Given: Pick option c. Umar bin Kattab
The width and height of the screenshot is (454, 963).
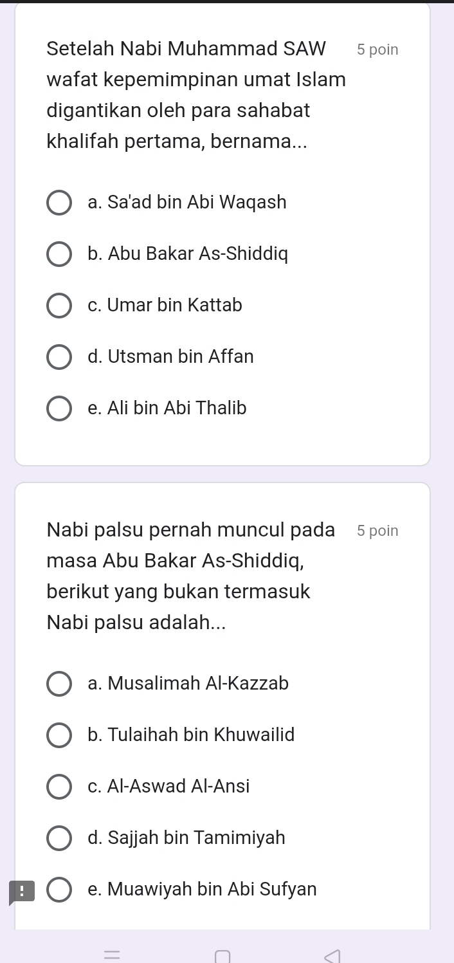Looking at the screenshot, I should point(59,306).
